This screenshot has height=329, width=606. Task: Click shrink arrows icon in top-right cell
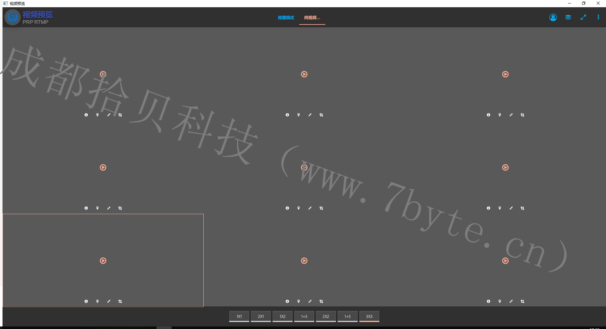click(511, 115)
